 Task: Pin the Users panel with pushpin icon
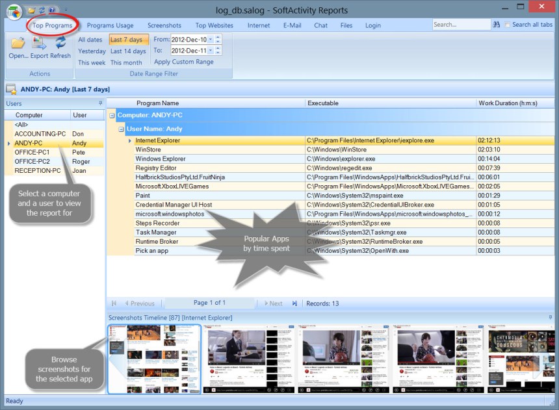click(100, 103)
